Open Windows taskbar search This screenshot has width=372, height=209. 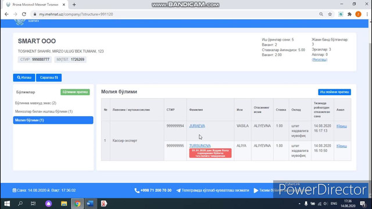20,204
